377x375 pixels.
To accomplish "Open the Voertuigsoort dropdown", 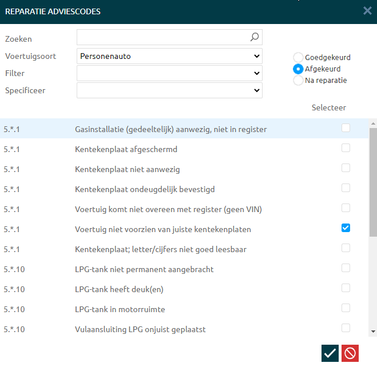I will pyautogui.click(x=169, y=56).
